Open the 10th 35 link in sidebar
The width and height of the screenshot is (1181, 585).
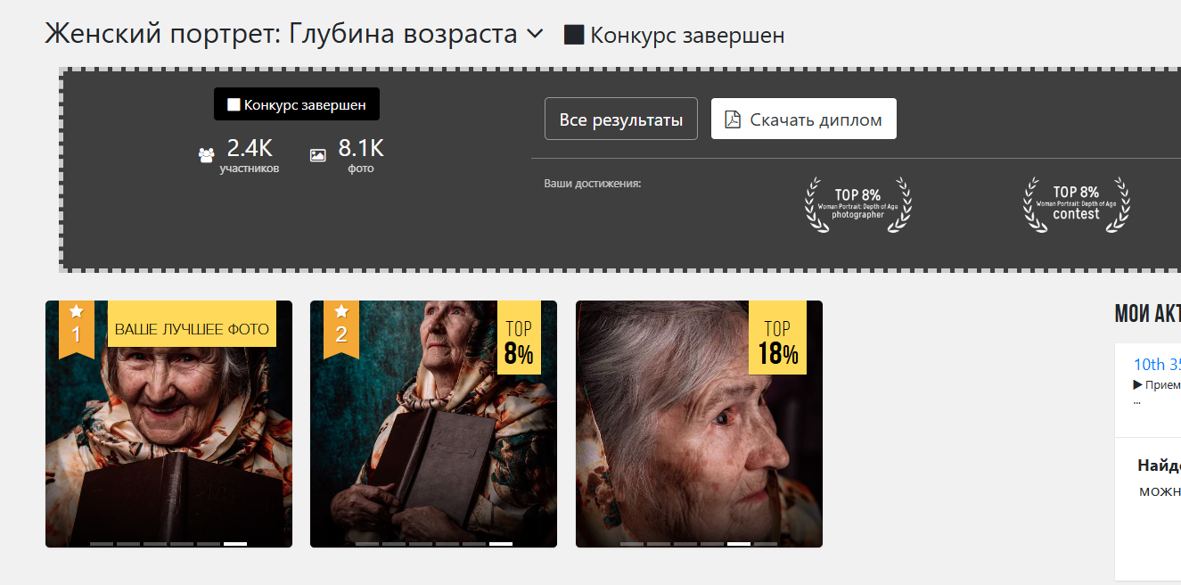tap(1157, 364)
